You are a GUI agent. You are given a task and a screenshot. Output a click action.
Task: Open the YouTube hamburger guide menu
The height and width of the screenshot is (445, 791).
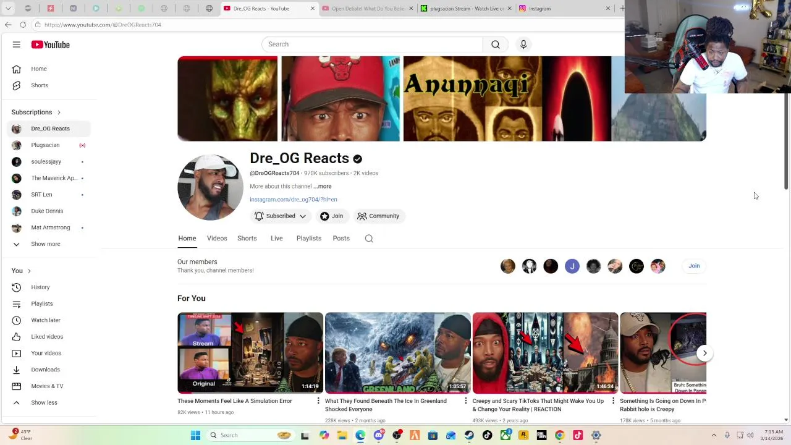(x=17, y=44)
